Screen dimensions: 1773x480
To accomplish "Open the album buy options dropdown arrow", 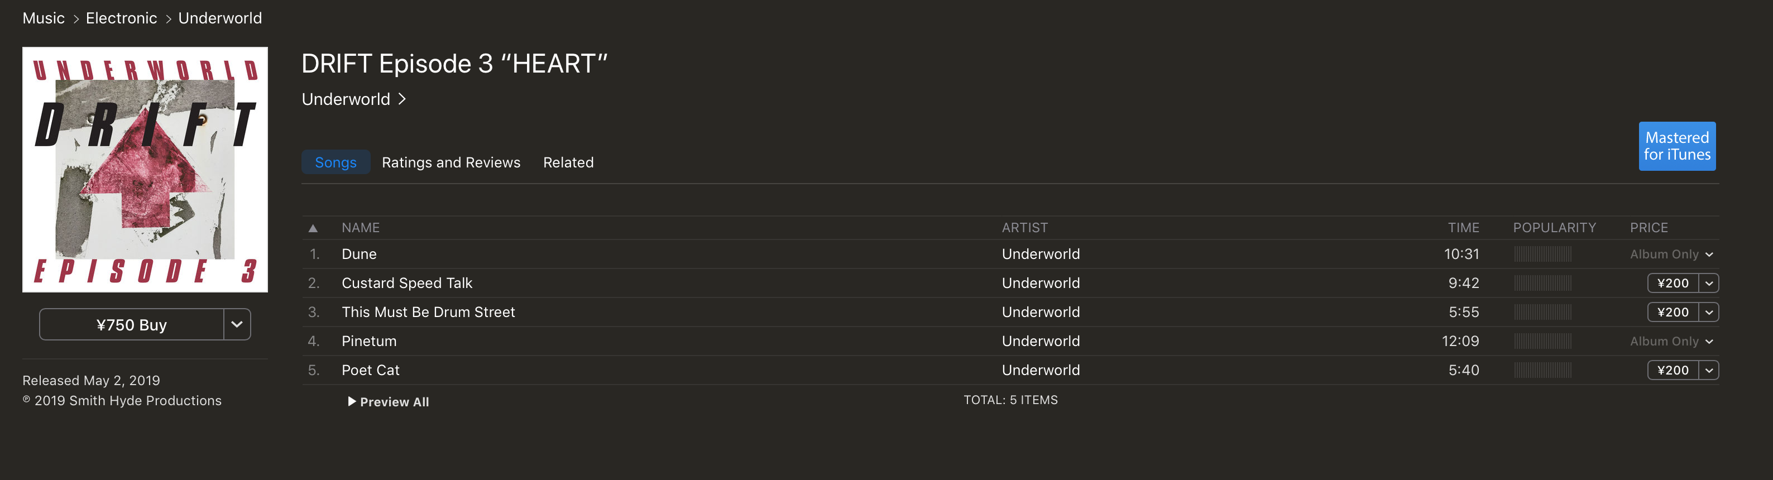I will point(237,325).
